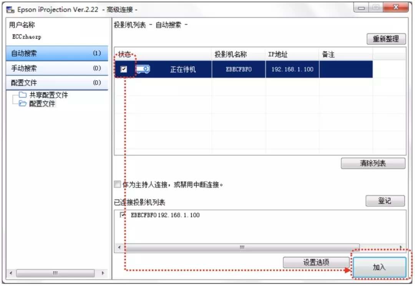Click the open 配置文件 folder icon

click(22, 104)
